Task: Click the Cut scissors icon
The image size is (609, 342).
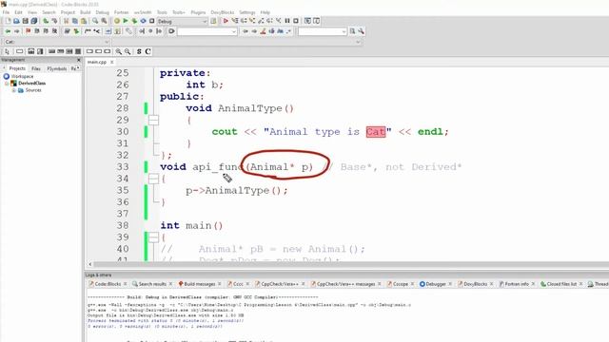Action: pyautogui.click(x=66, y=21)
